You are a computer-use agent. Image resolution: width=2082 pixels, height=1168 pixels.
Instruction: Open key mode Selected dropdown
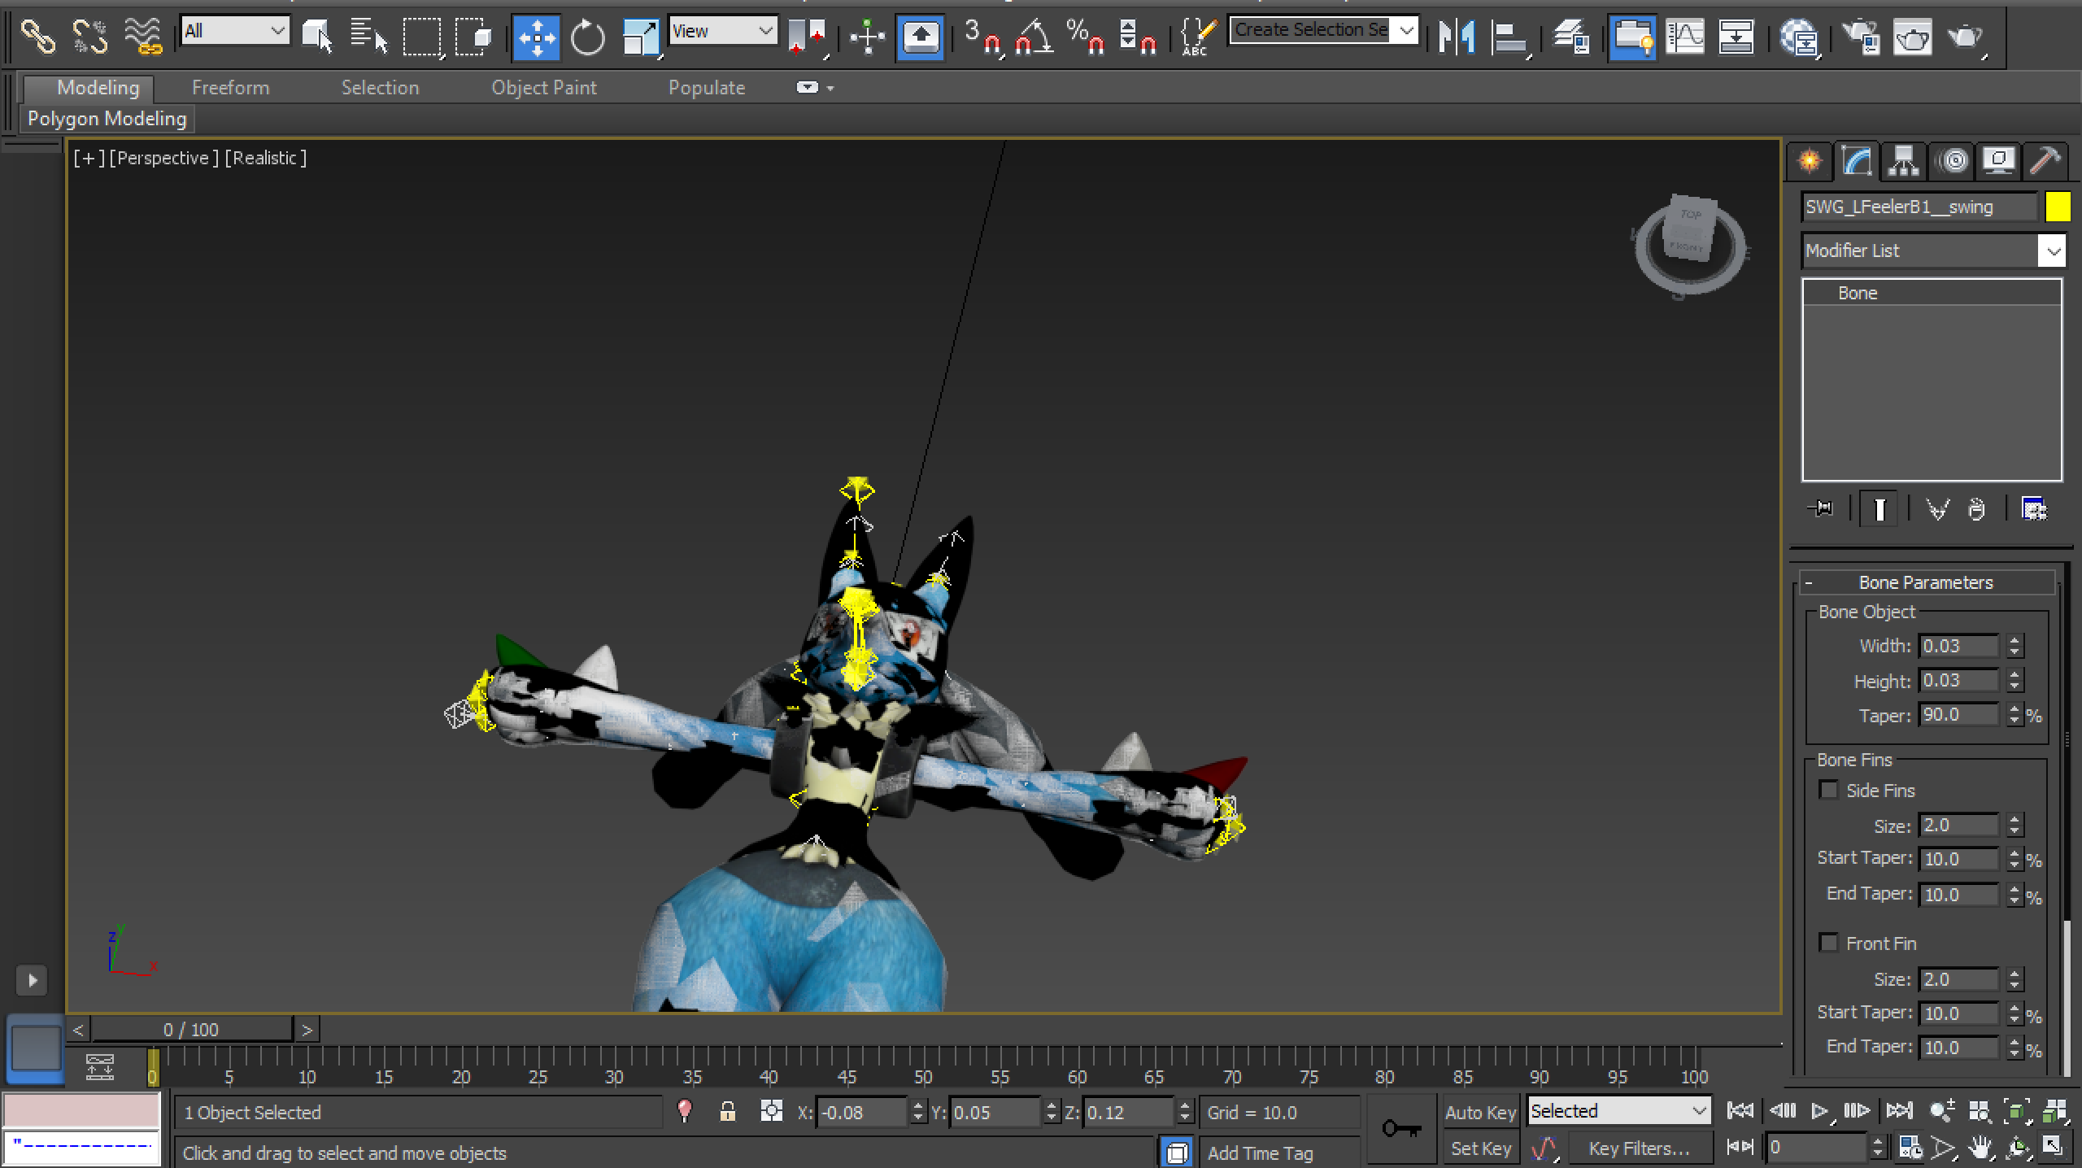(1618, 1111)
